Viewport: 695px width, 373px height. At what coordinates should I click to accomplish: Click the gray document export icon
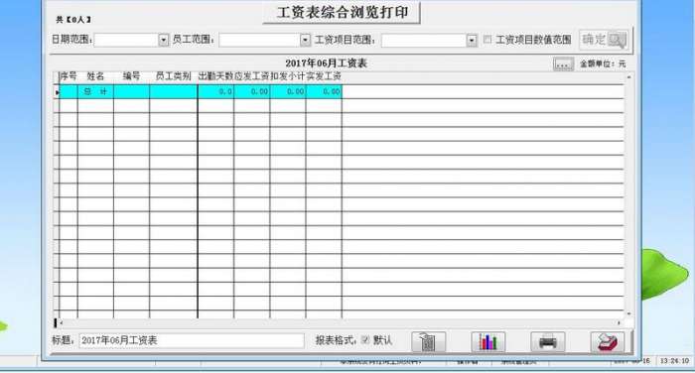tap(428, 341)
